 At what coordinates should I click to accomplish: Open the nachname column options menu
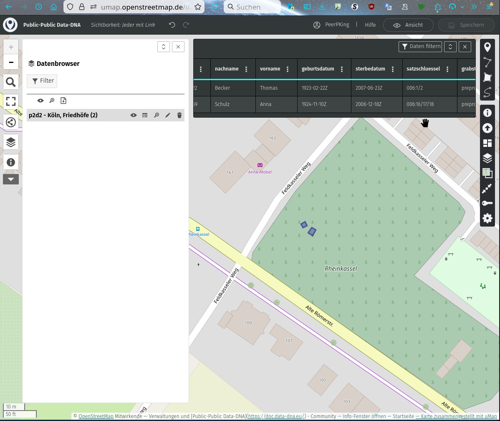coord(246,69)
